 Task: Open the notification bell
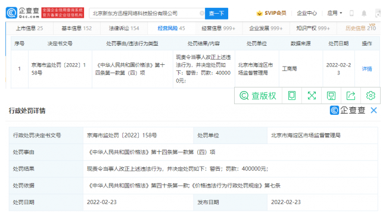364,13
